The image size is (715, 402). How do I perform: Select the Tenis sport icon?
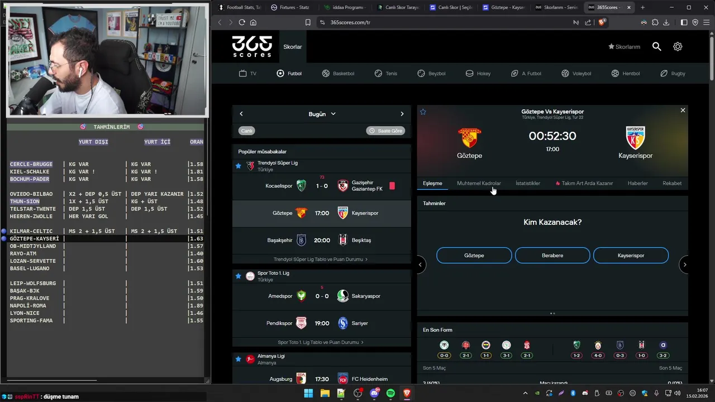point(378,73)
